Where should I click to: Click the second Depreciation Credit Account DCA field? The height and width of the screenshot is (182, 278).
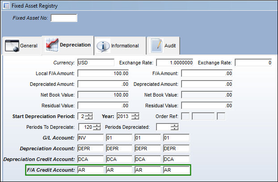click(x=119, y=159)
